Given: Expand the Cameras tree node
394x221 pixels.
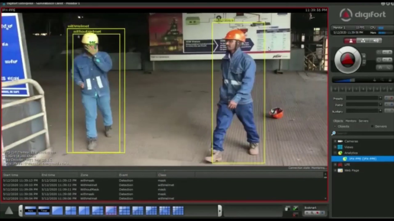Looking at the screenshot, I should [335, 141].
